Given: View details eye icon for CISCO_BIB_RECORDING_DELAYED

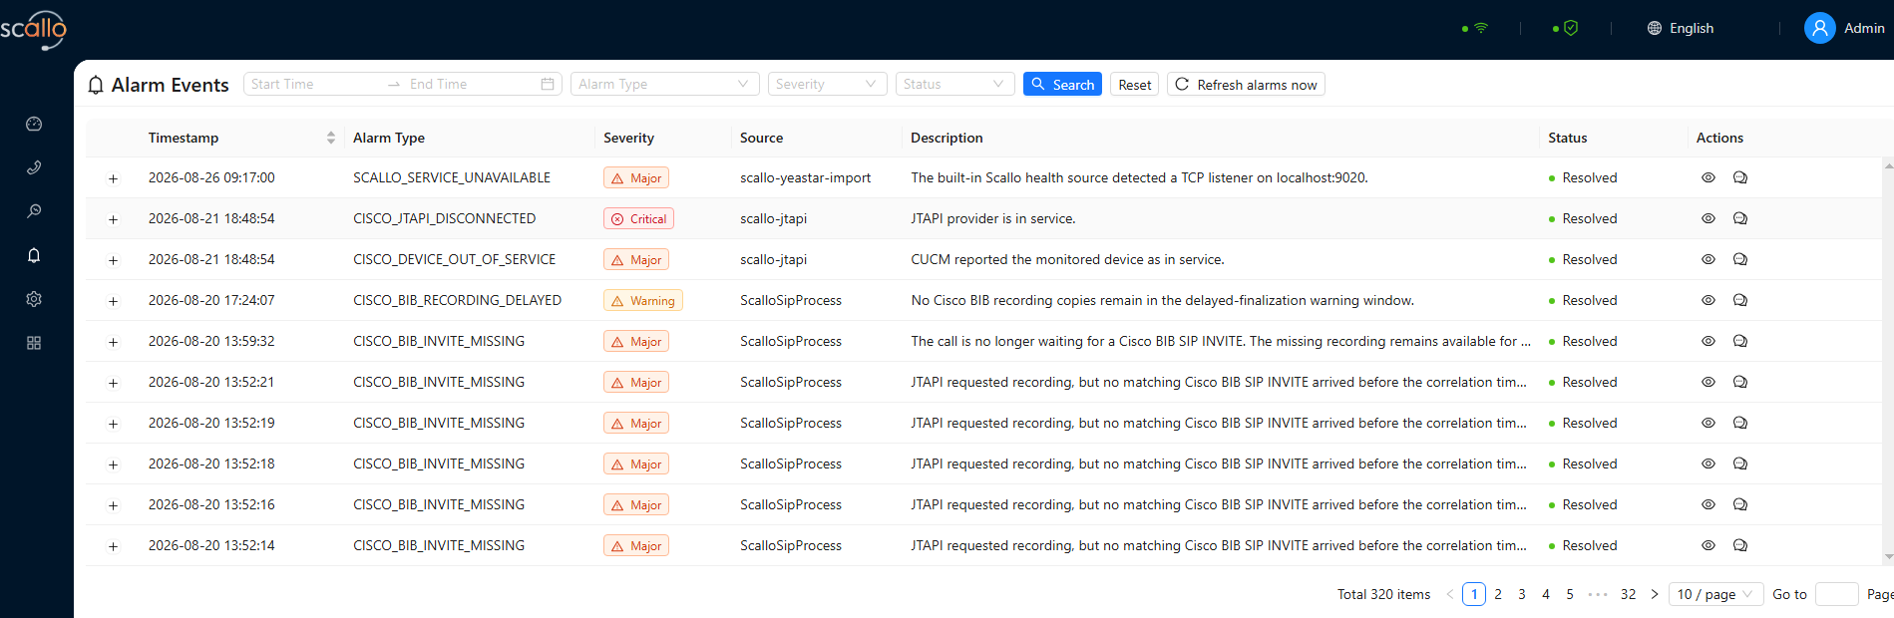Looking at the screenshot, I should pos(1708,300).
